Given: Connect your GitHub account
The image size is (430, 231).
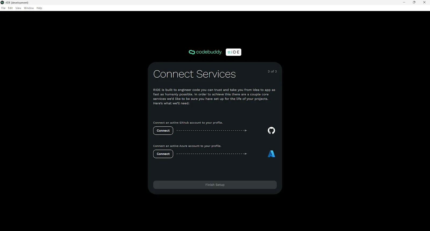Looking at the screenshot, I should (x=163, y=131).
